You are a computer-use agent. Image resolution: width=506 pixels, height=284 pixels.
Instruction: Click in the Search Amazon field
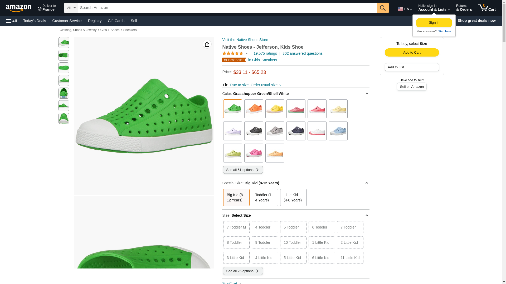pos(227,8)
